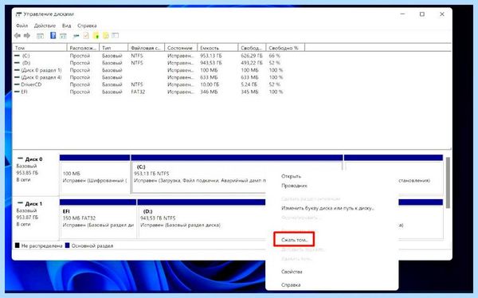
Task: Select the DriverCD volume name
Action: click(31, 84)
